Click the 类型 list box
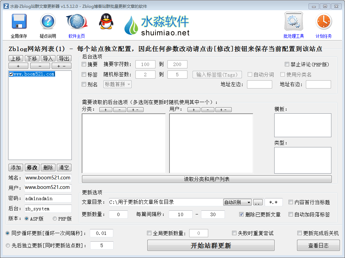Image resolution: width=345 pixels, height=258 pixels. [x=303, y=160]
